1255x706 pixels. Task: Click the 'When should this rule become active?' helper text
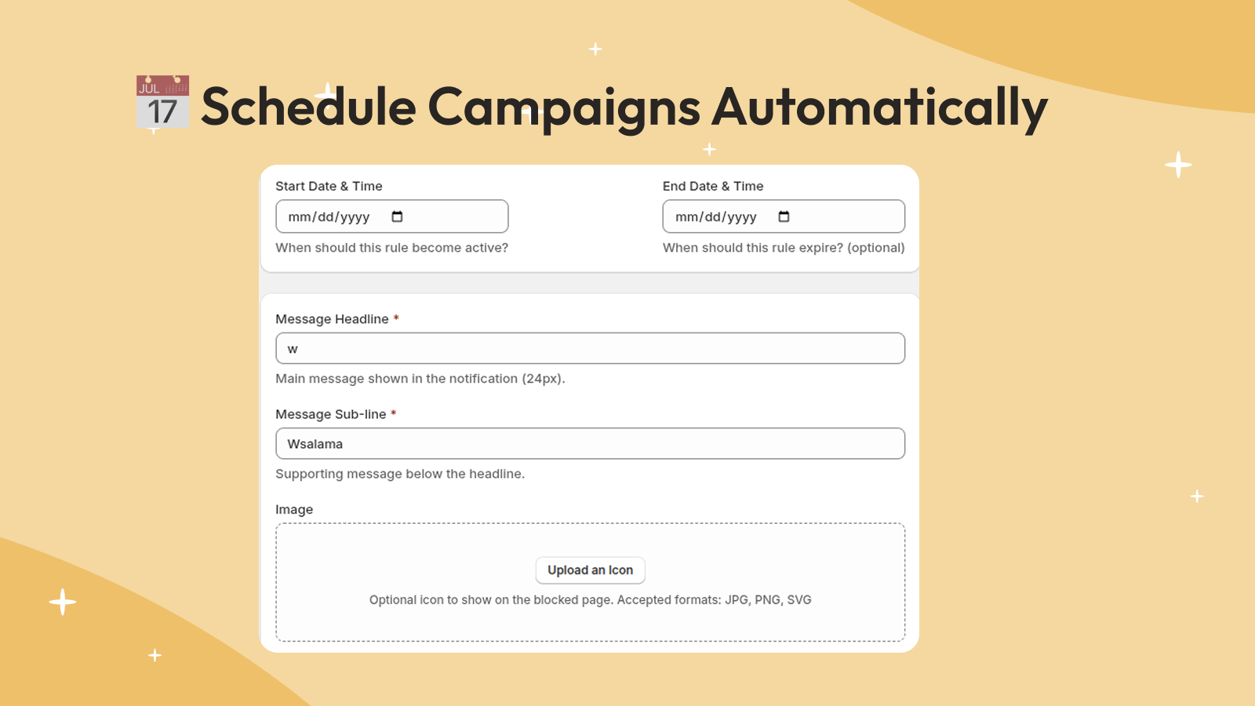(x=391, y=247)
